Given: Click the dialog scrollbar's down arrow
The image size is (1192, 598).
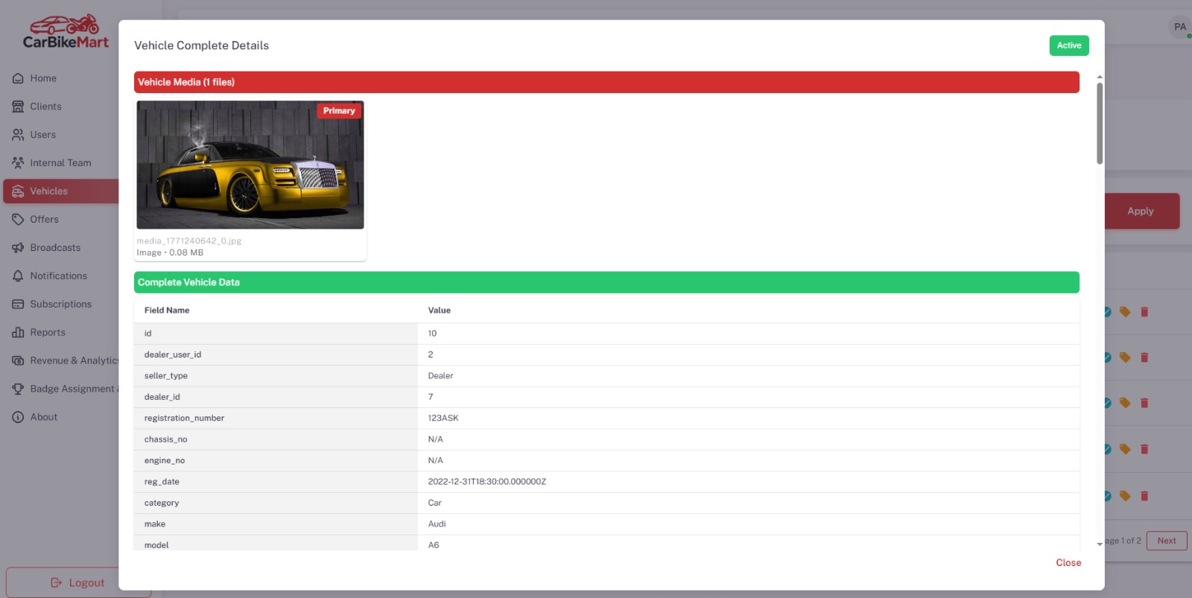Looking at the screenshot, I should (1100, 544).
